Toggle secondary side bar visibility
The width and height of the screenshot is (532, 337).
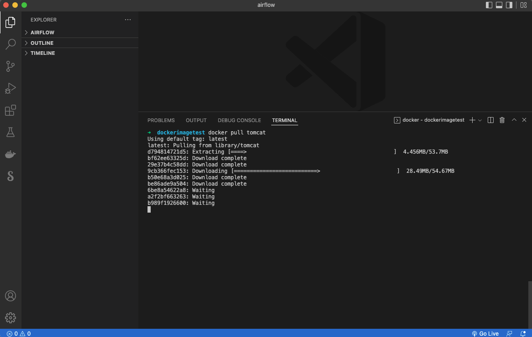pyautogui.click(x=509, y=5)
